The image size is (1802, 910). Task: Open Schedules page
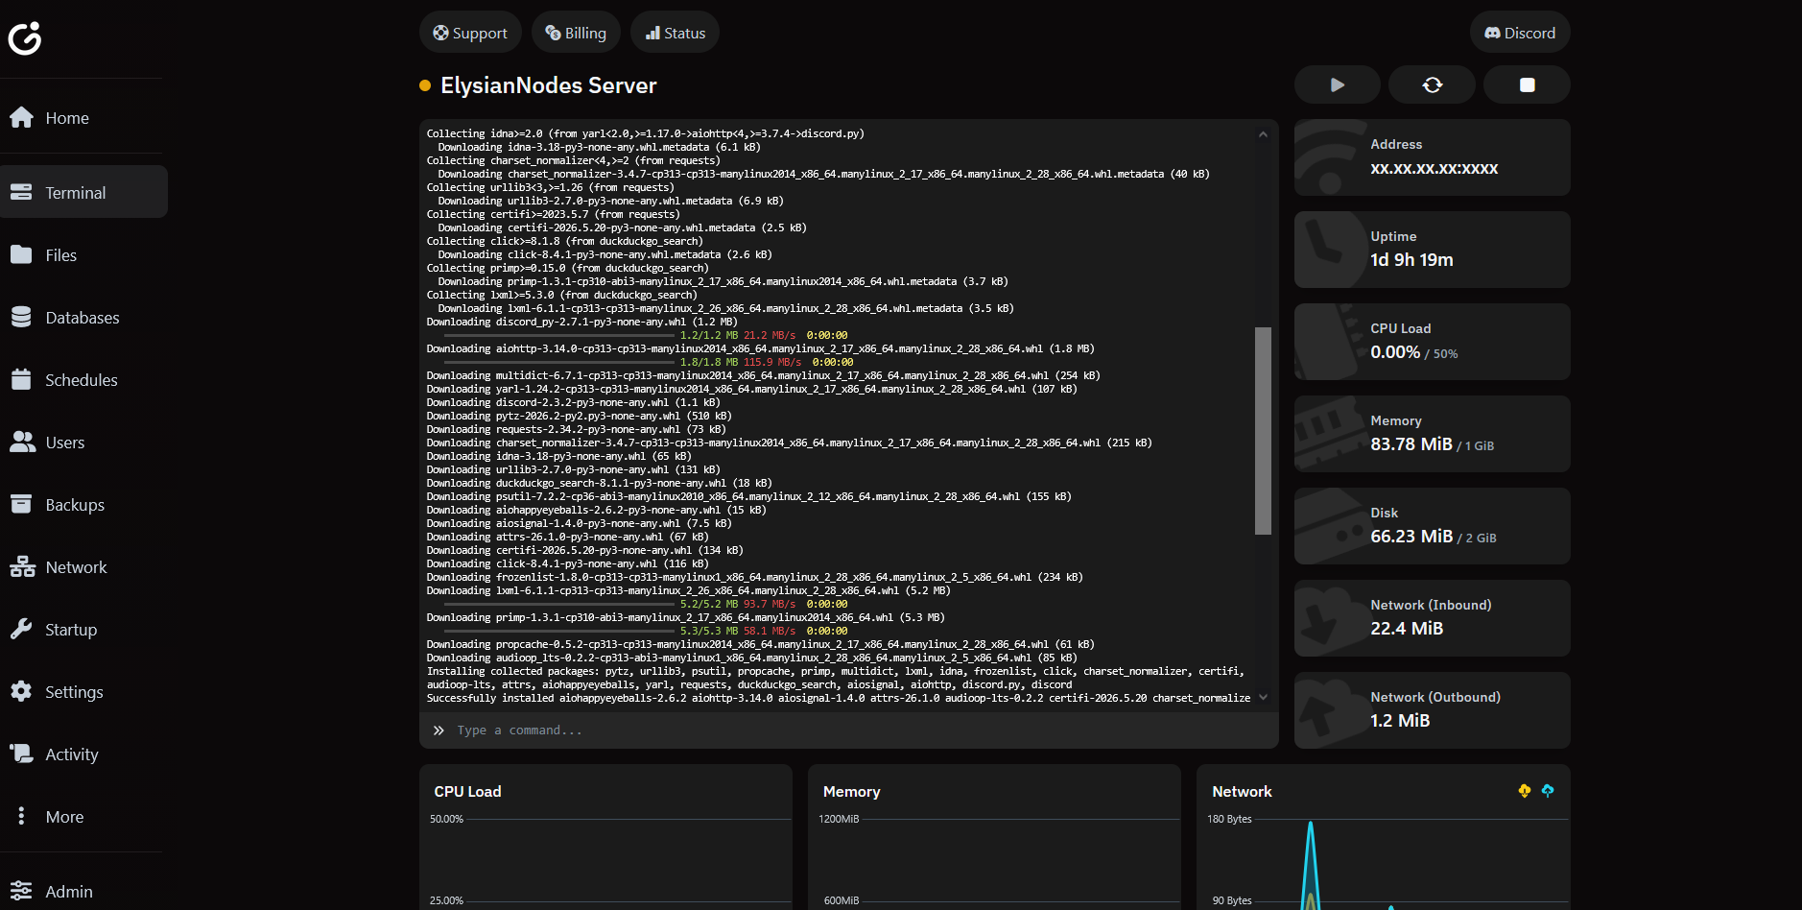click(83, 380)
